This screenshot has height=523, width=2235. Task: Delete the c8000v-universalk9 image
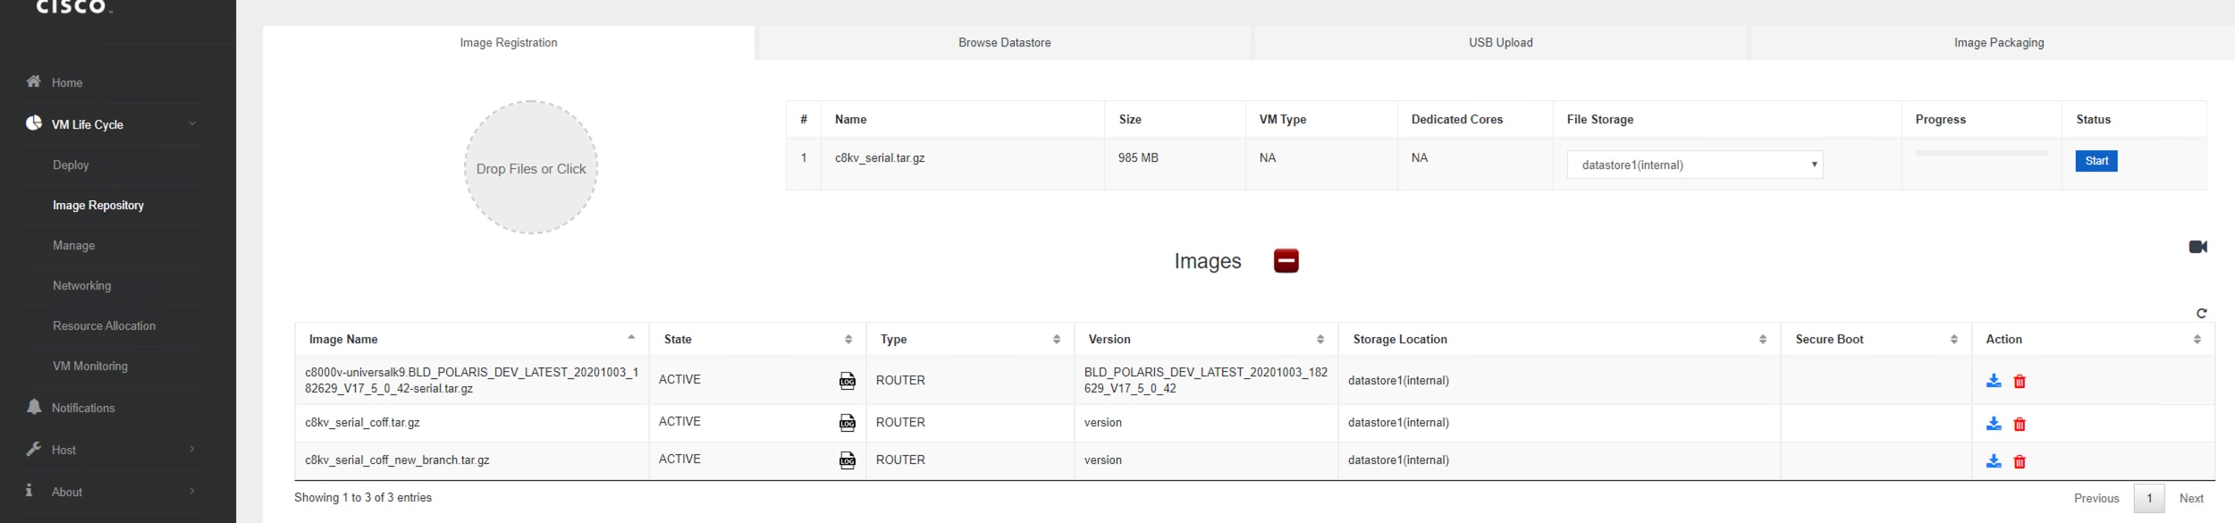(2019, 381)
